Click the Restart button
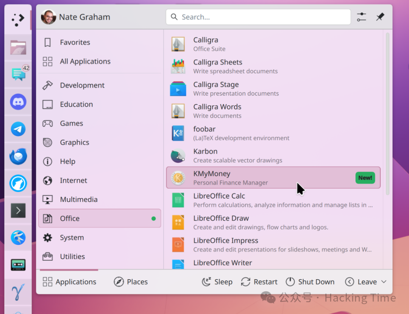 259,282
